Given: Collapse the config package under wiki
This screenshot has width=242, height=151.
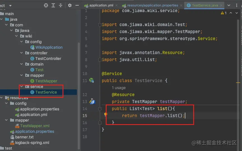Looking at the screenshot, I should [22, 42].
